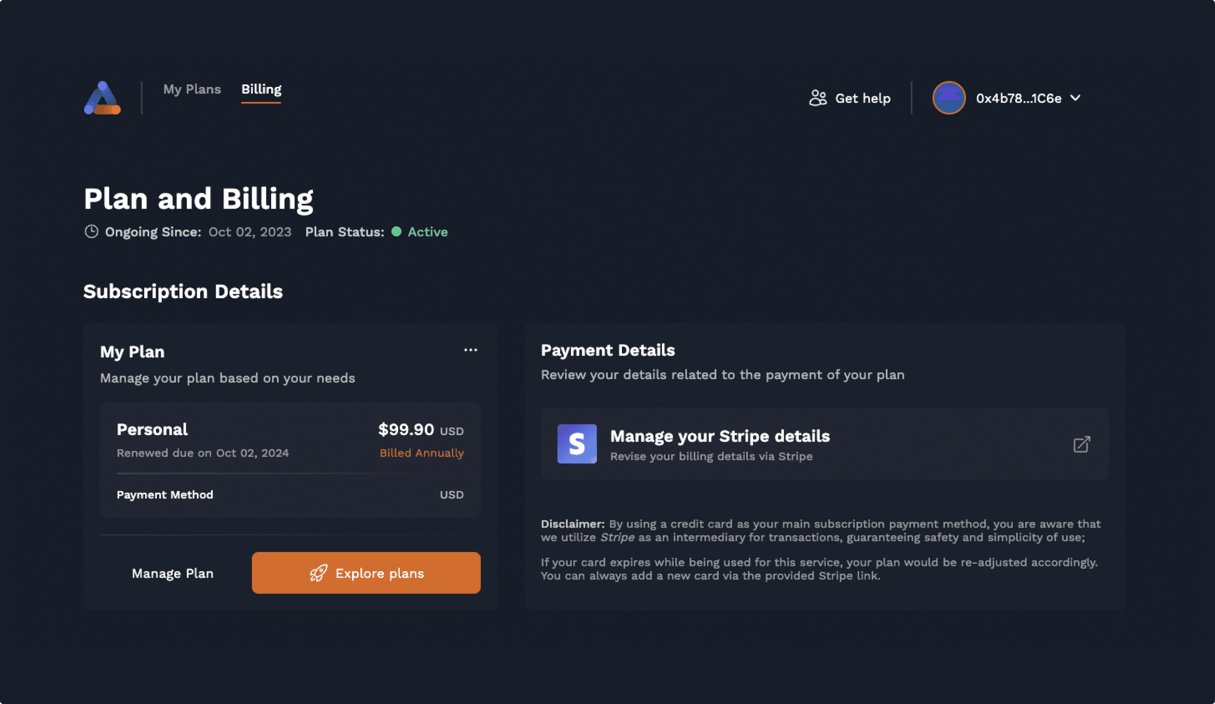Select the Billing tab
Image resolution: width=1215 pixels, height=704 pixels.
(x=261, y=89)
